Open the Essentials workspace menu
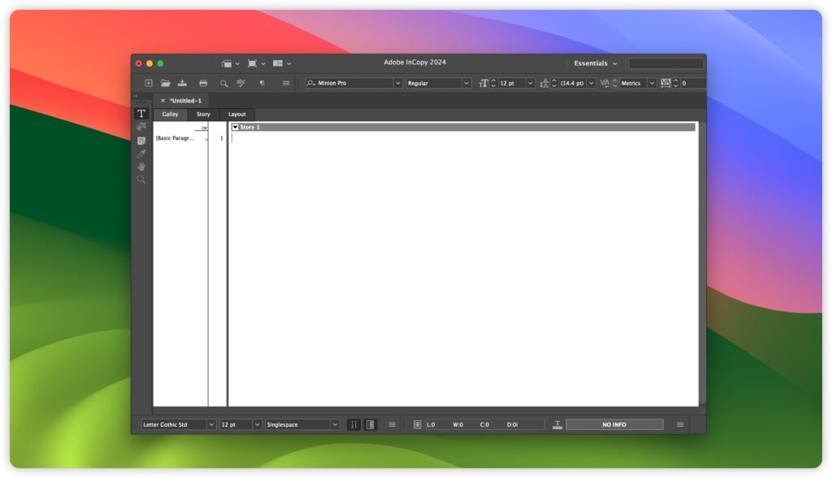The image size is (832, 478). [x=594, y=63]
